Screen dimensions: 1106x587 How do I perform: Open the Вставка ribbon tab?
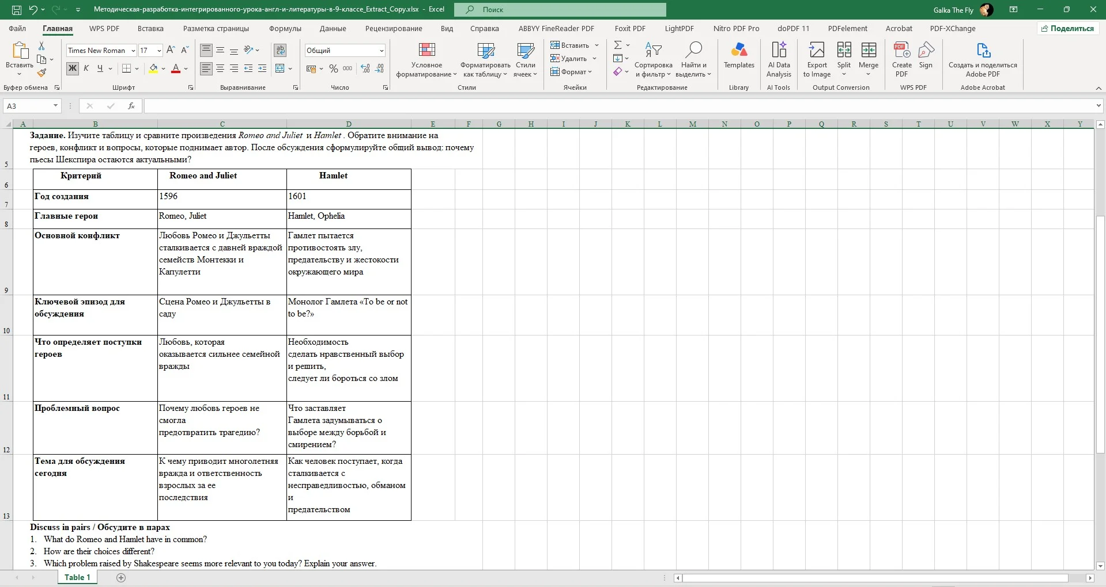click(150, 28)
